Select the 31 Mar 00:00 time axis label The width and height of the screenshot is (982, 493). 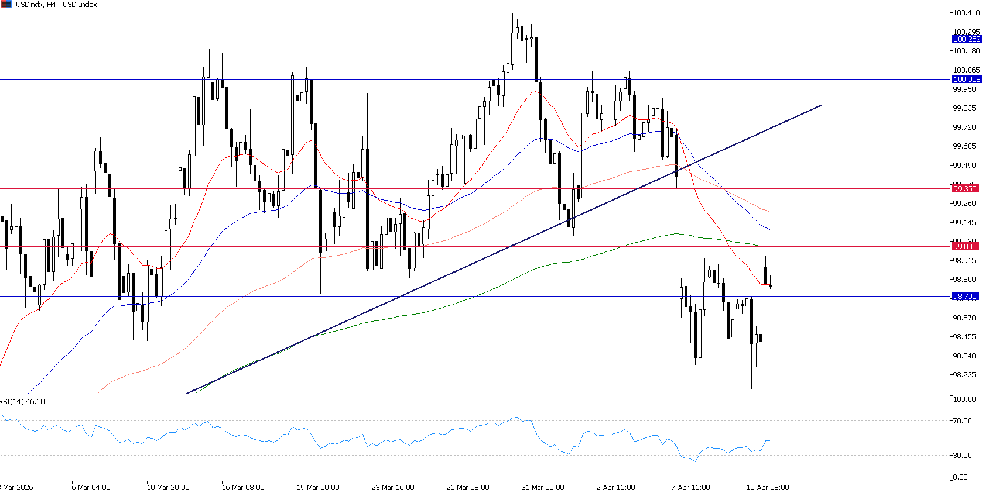point(543,487)
